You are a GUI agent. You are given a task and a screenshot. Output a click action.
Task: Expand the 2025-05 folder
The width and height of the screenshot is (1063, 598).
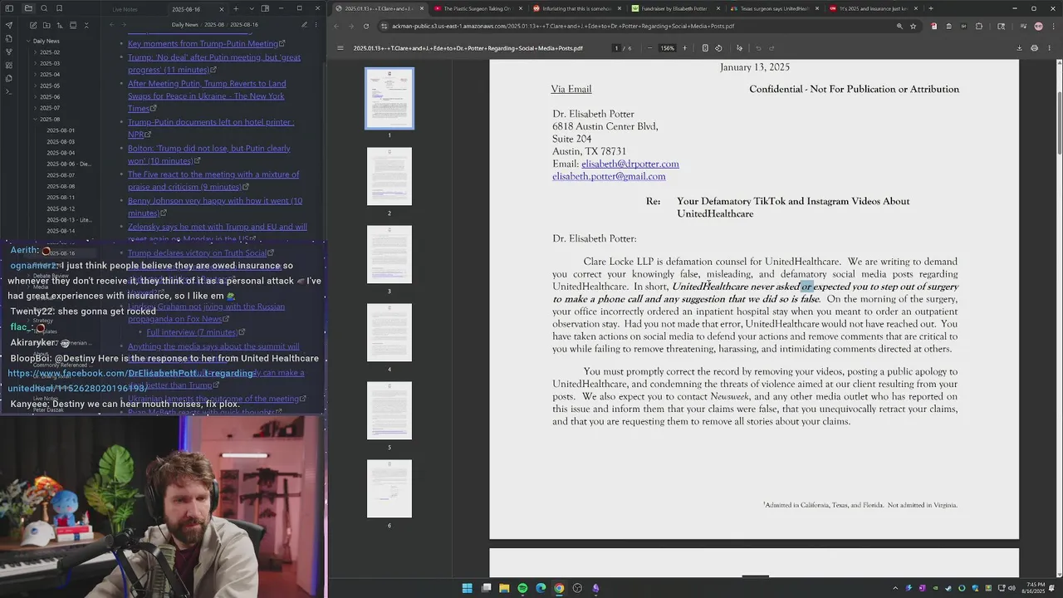click(x=50, y=86)
